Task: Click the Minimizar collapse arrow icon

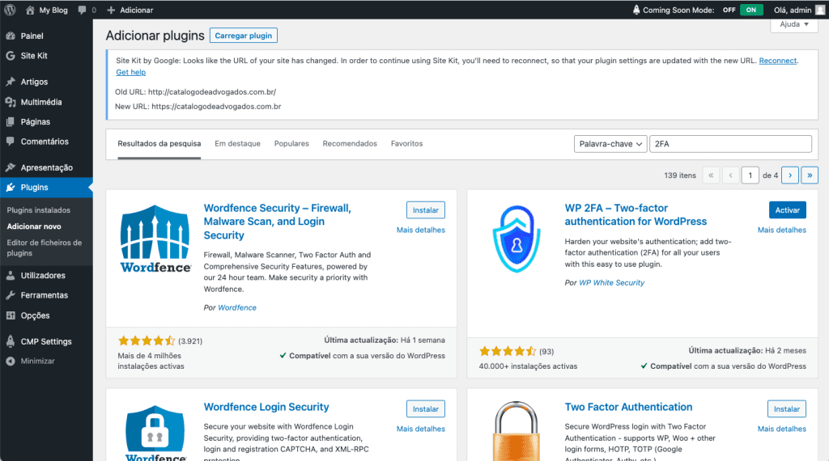Action: pos(11,362)
